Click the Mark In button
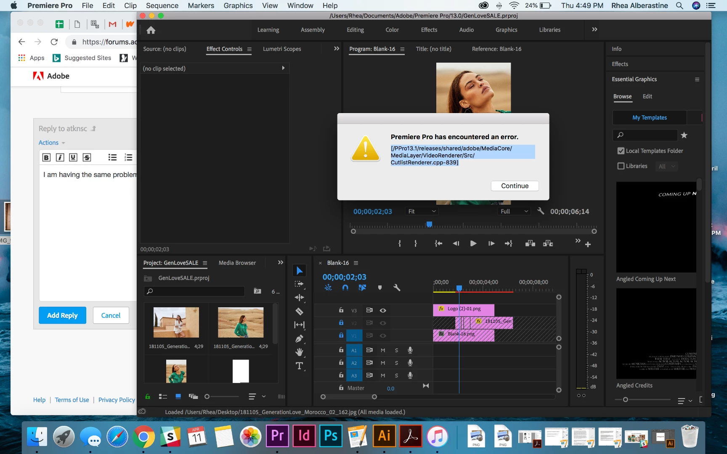Screen dimensions: 727x454 400,243
